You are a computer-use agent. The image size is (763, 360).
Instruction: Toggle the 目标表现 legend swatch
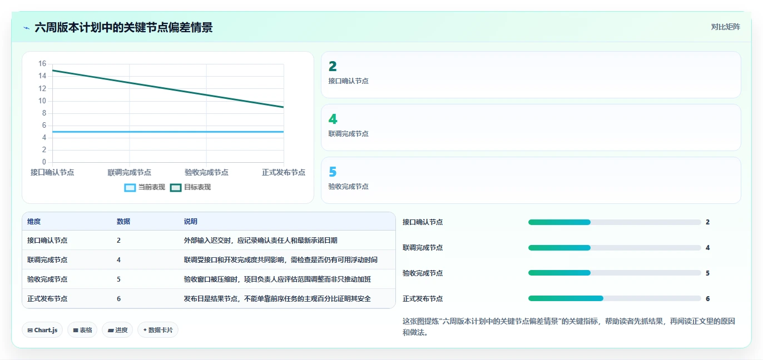pos(176,188)
